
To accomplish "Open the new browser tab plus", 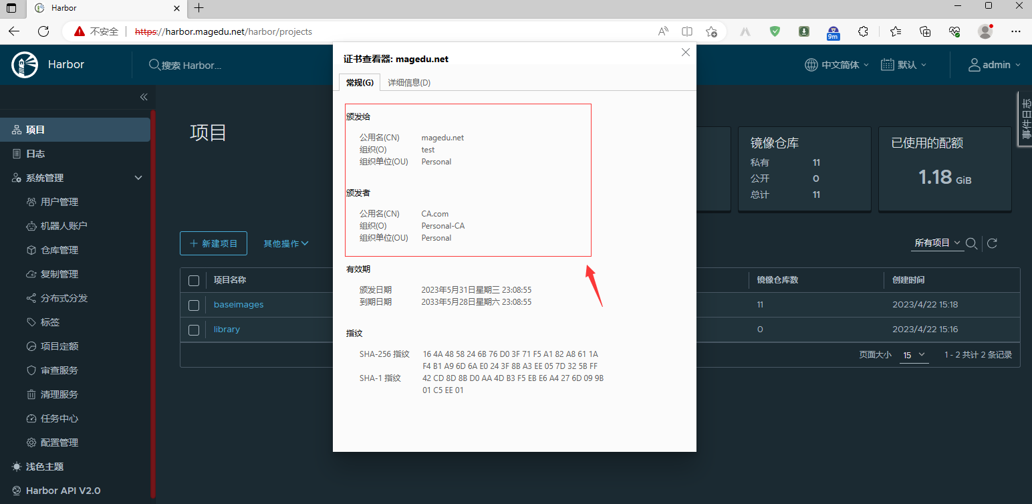I will [x=199, y=8].
